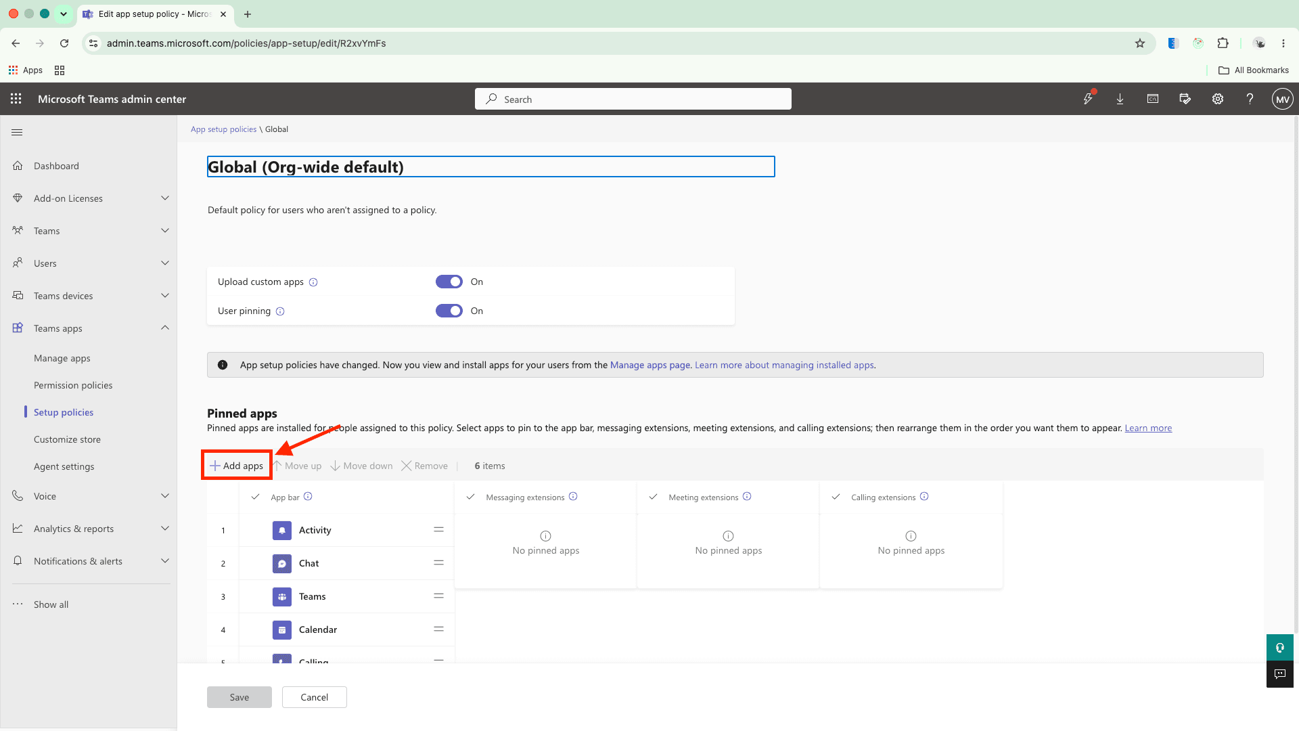Image resolution: width=1299 pixels, height=731 pixels.
Task: Open the lightning bolt notifications icon
Action: pos(1088,99)
